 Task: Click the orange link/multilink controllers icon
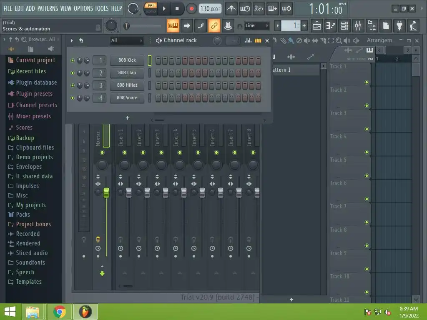pyautogui.click(x=214, y=25)
